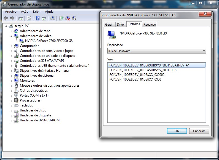Collapse the Adaptadores de vídeo node
Image resolution: width=219 pixels, height=160 pixels.
(x=12, y=36)
